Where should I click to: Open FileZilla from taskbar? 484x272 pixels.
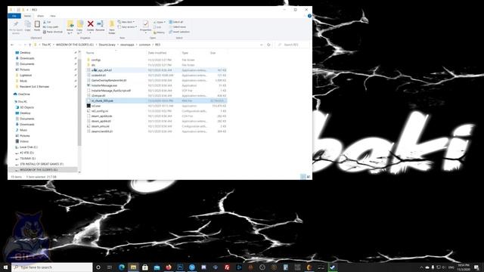click(227, 267)
